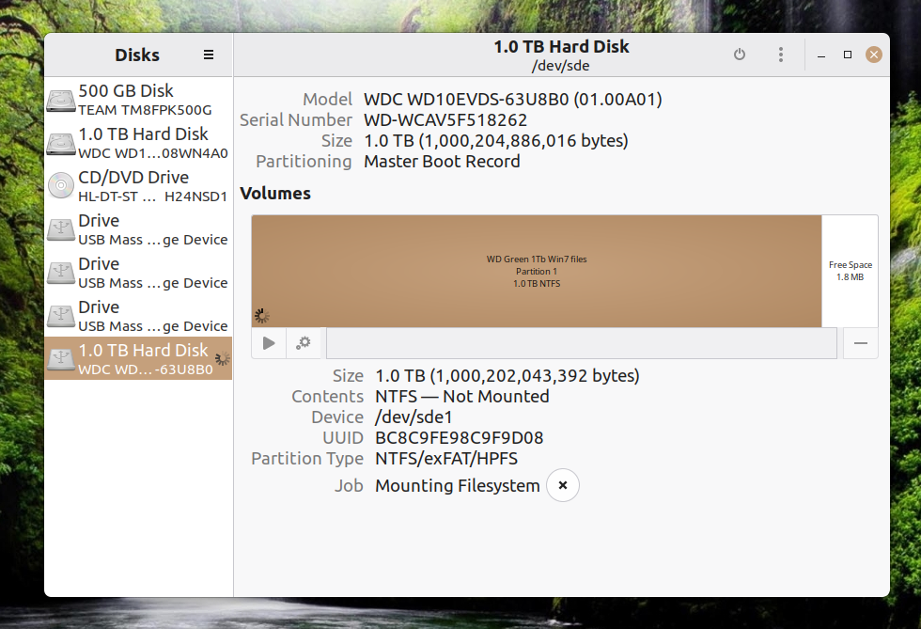This screenshot has width=921, height=629.
Task: Maximize the Disks window
Action: pos(848,55)
